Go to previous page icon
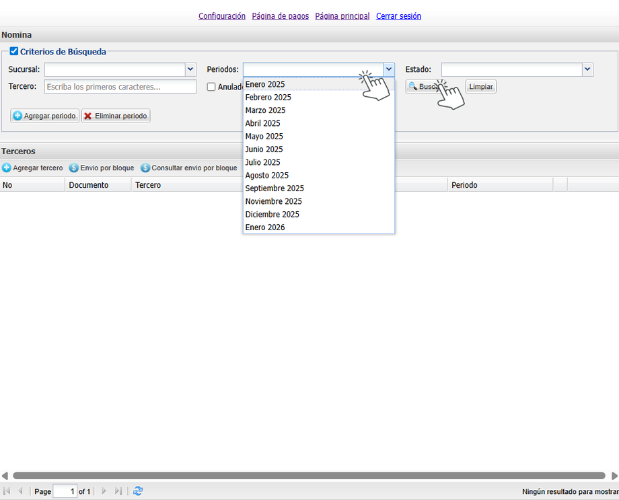This screenshot has width=619, height=500. click(21, 491)
